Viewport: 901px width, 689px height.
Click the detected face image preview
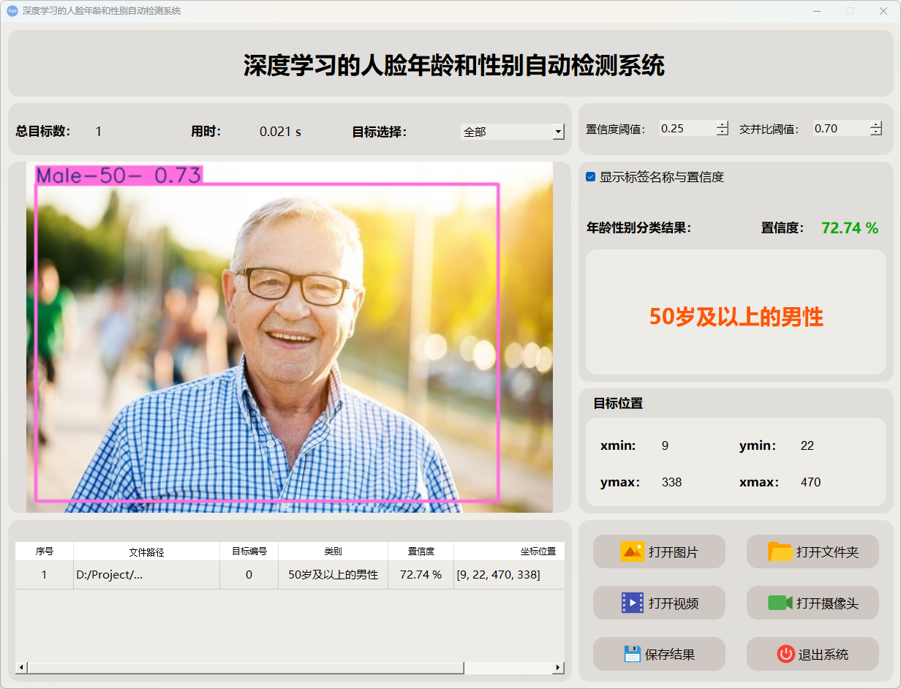290,336
